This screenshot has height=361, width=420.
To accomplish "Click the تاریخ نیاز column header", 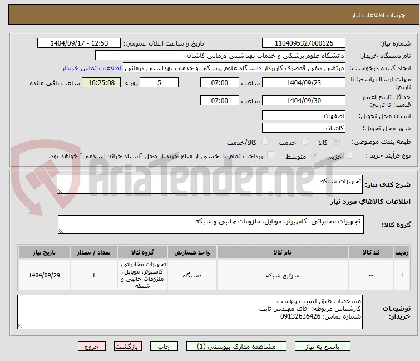I will 44,252.
